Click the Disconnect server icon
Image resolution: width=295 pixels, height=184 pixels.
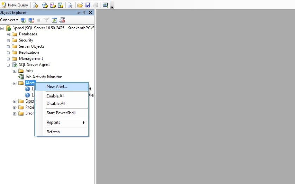coord(31,20)
